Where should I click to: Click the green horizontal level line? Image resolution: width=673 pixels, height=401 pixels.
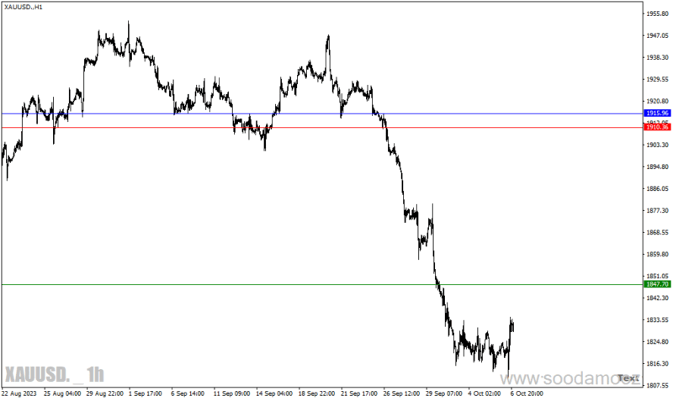[x=322, y=284]
